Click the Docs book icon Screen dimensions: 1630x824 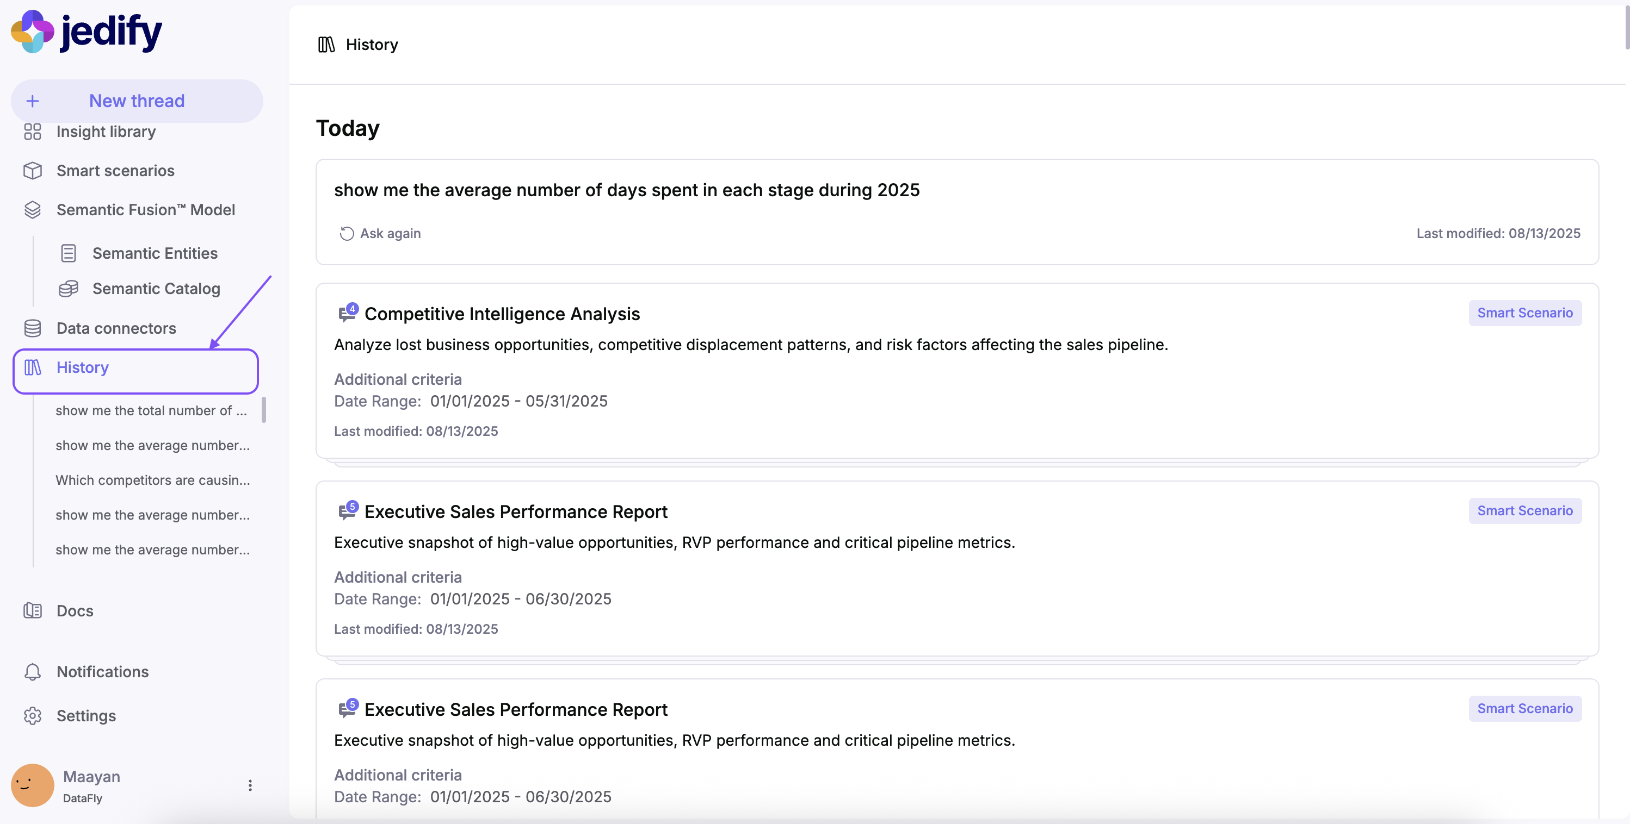[x=32, y=611]
